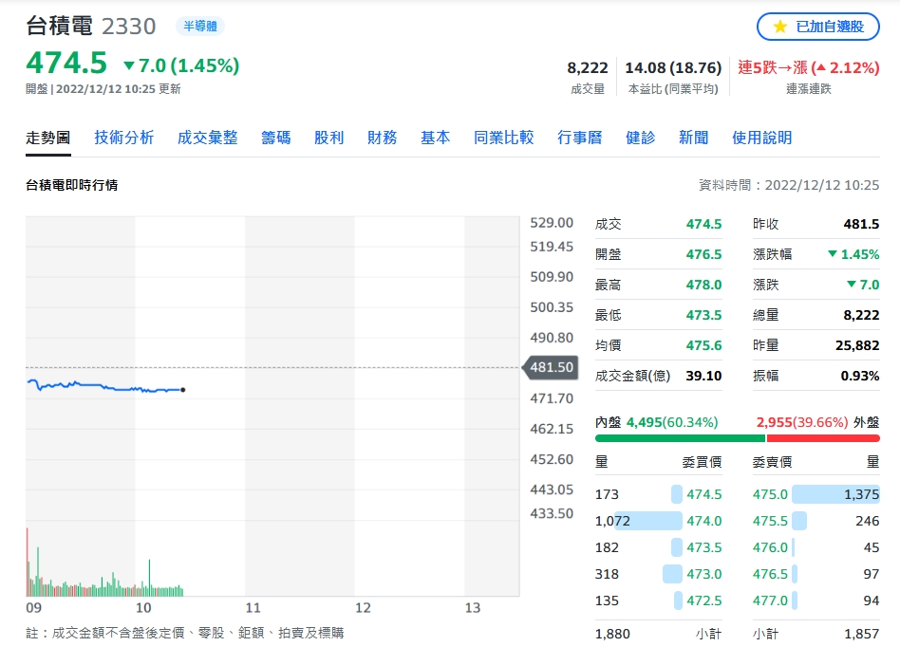This screenshot has width=900, height=665.
Task: Click the 連5跌→漲 streak text
Action: pyautogui.click(x=773, y=67)
